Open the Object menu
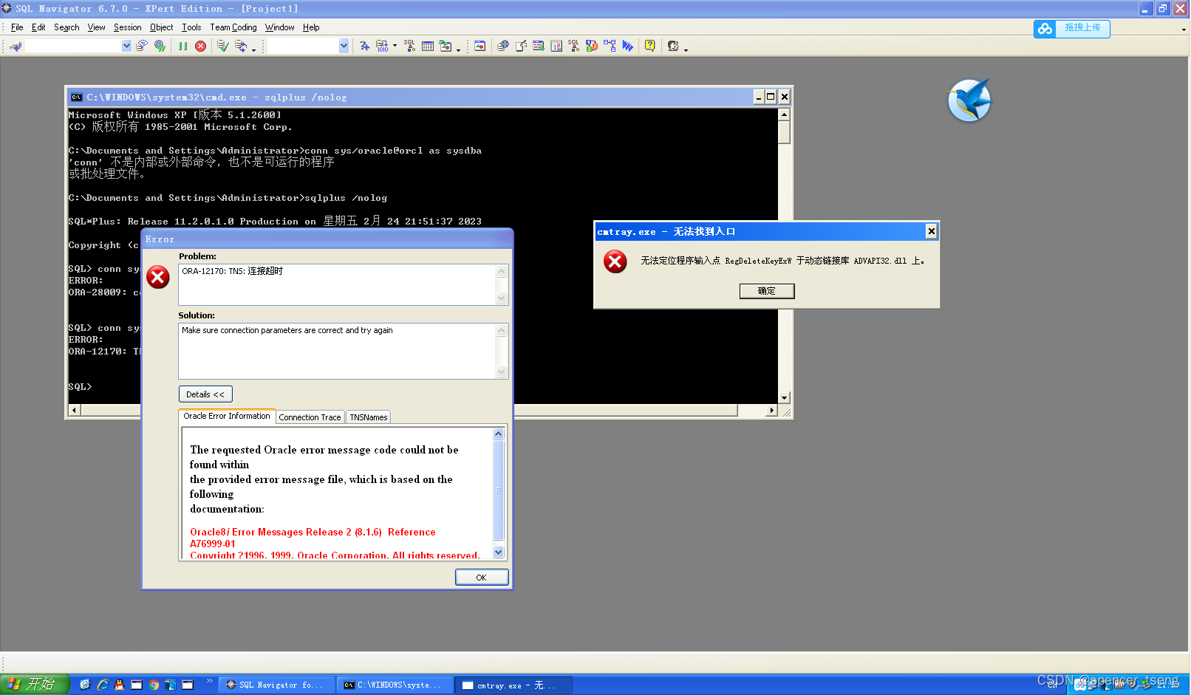 [x=161, y=27]
